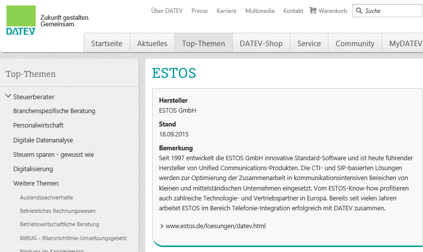Open the Community tab
The height and width of the screenshot is (252, 423).
[x=355, y=43]
